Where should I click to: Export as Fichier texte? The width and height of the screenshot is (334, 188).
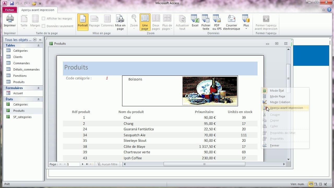(x=206, y=22)
